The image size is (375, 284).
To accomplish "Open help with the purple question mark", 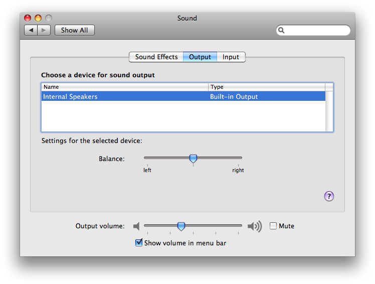I will (329, 196).
